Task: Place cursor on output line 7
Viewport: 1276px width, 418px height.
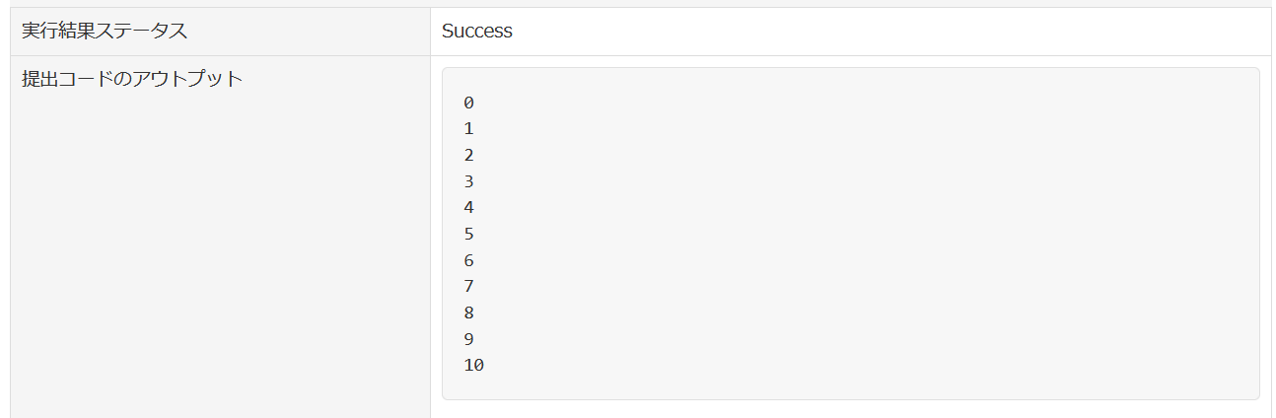Action: click(468, 286)
